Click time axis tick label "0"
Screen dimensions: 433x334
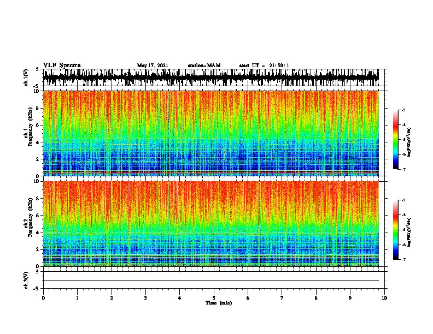coord(43,297)
